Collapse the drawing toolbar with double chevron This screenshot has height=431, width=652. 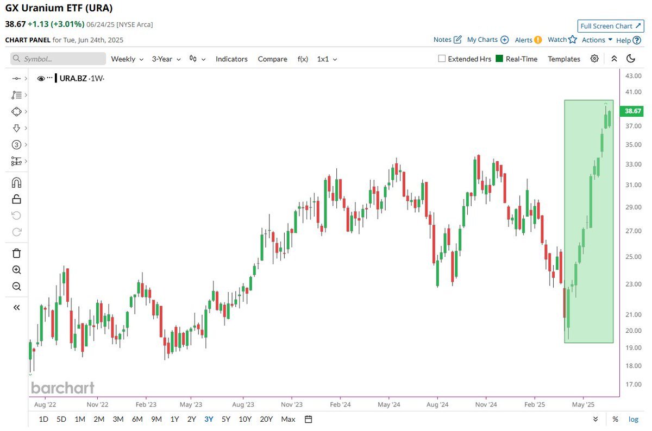16,307
